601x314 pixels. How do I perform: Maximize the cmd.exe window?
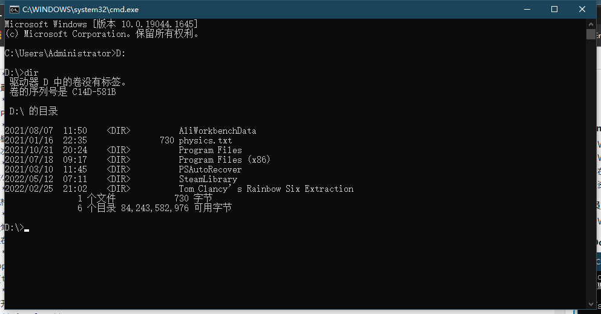(x=554, y=9)
